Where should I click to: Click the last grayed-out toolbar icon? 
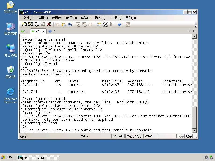(128, 24)
